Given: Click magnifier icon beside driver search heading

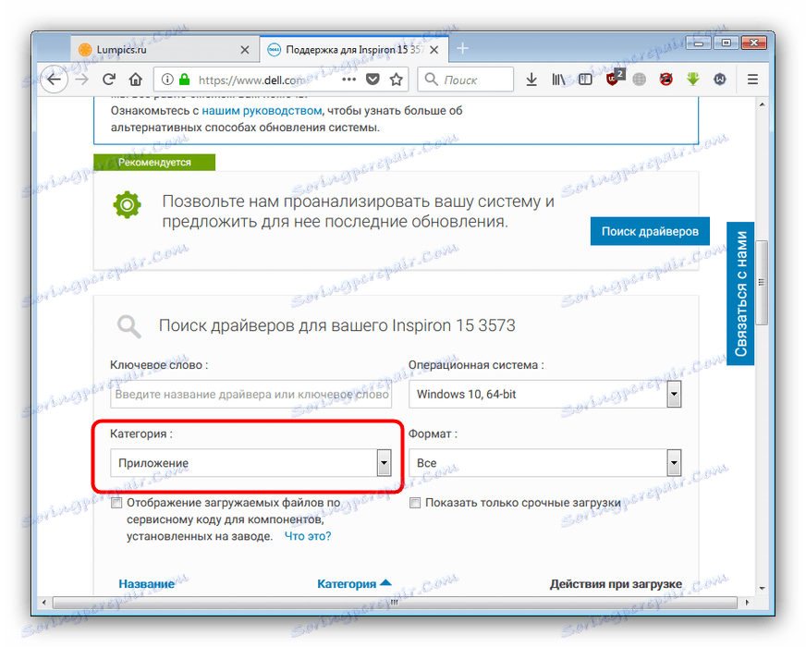Looking at the screenshot, I should pyautogui.click(x=128, y=326).
